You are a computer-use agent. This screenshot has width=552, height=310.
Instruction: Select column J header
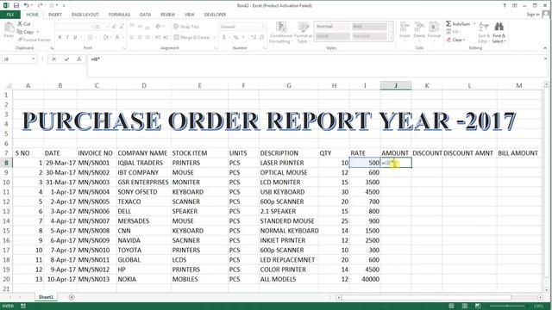click(x=396, y=85)
